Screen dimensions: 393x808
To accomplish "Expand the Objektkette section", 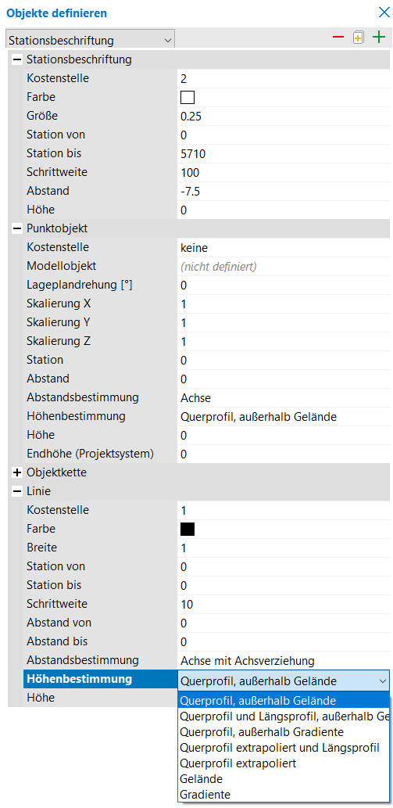I will pos(17,472).
